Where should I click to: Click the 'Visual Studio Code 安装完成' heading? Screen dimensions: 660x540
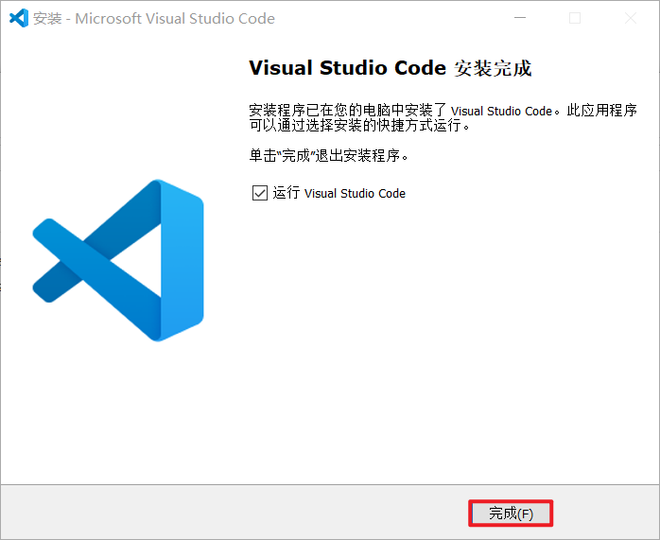click(x=391, y=68)
